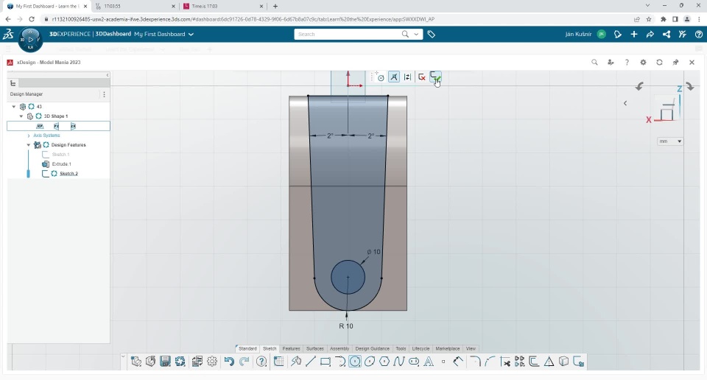This screenshot has width=707, height=380.
Task: Open My First Dashboard dropdown chevron
Action: point(191,35)
